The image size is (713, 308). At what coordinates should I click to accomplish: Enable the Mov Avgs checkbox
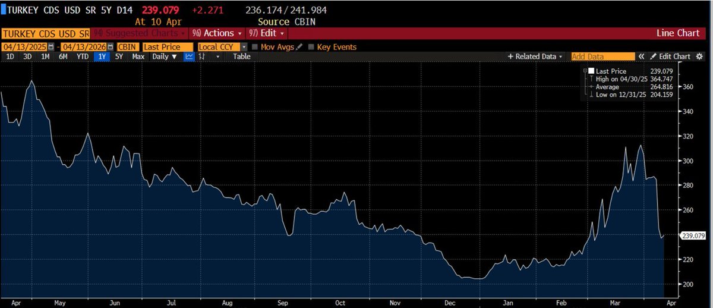[255, 47]
